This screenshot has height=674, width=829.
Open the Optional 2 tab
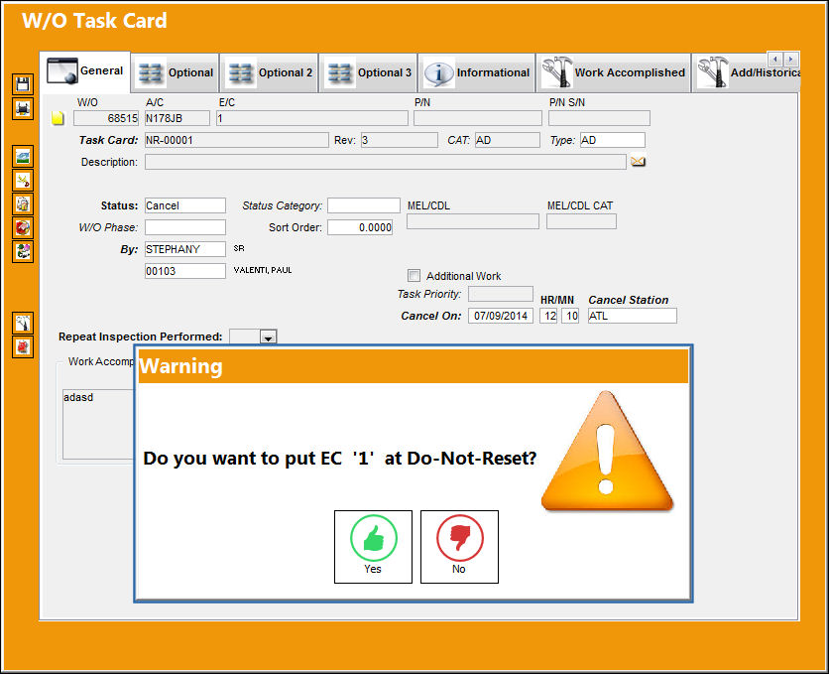(269, 73)
